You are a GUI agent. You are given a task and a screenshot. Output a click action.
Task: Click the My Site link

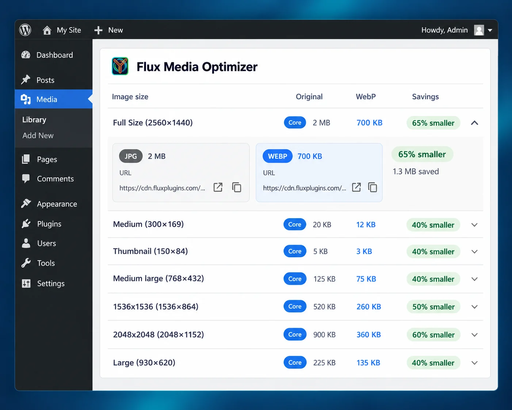click(x=69, y=30)
